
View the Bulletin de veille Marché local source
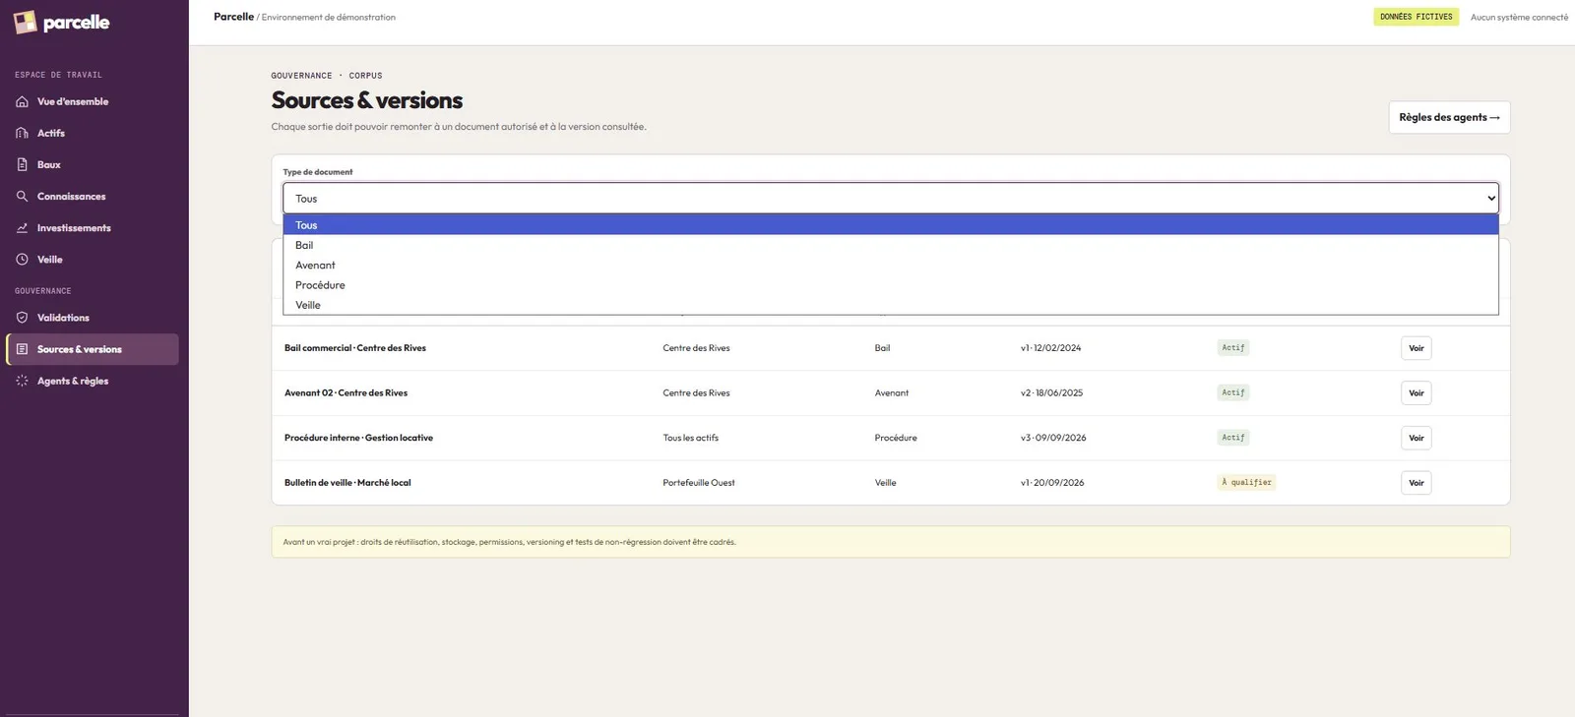[1416, 483]
